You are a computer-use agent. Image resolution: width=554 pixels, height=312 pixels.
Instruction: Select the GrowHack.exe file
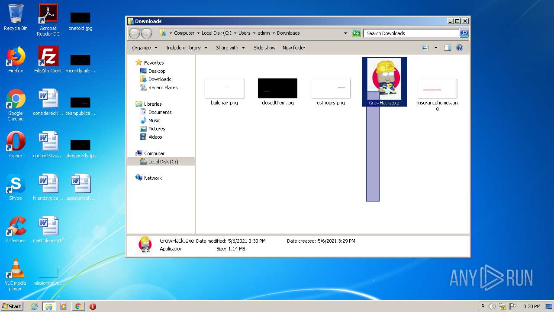point(384,82)
